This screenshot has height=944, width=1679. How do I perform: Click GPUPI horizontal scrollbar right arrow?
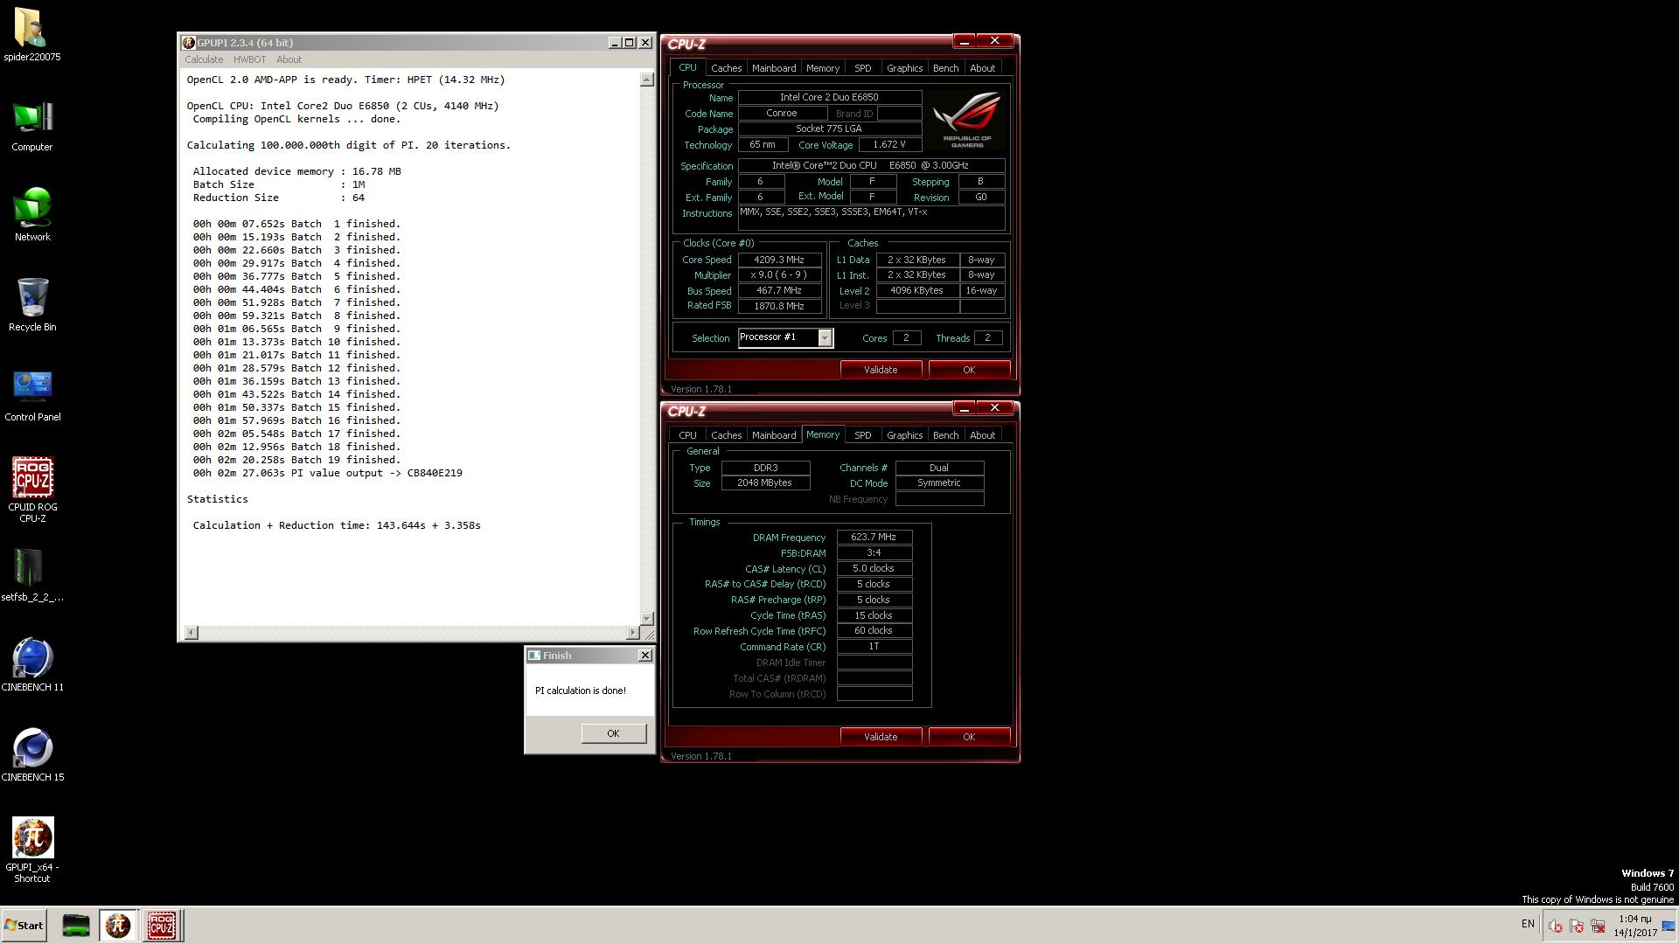point(633,632)
